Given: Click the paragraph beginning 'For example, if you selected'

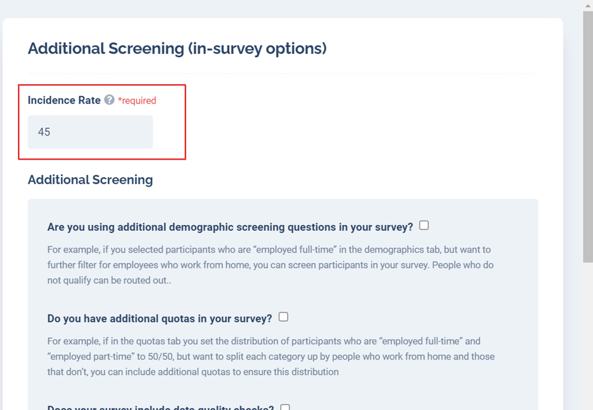Looking at the screenshot, I should (271, 265).
